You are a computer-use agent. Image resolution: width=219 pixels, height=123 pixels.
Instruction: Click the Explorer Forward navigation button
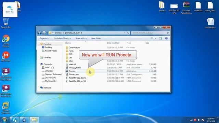pyautogui.click(x=44, y=33)
